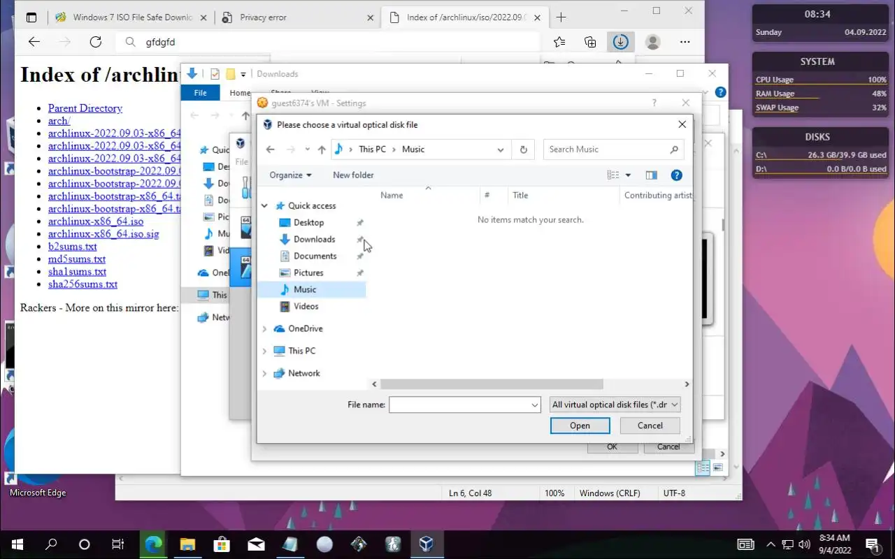Open md5sums.txt link
The width and height of the screenshot is (895, 559).
coord(77,259)
